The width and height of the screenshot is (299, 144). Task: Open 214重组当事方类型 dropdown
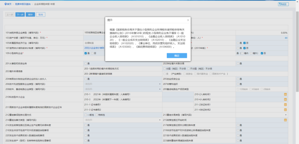click(x=123, y=120)
